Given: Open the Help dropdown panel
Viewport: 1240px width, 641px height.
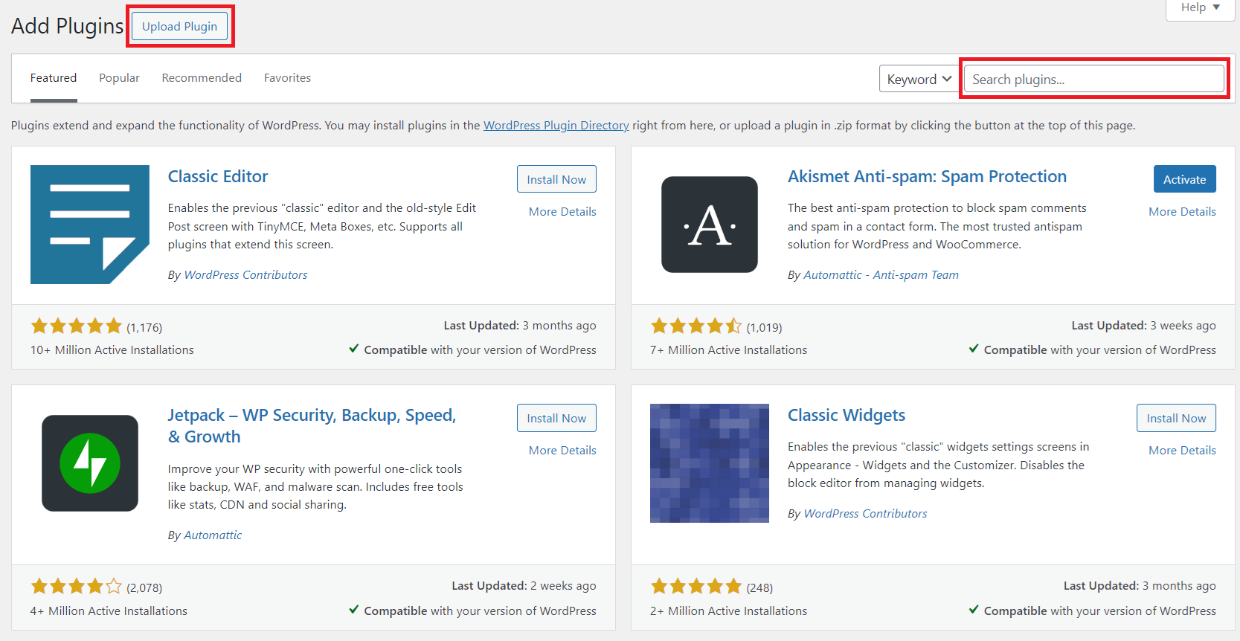Looking at the screenshot, I should tap(1200, 7).
